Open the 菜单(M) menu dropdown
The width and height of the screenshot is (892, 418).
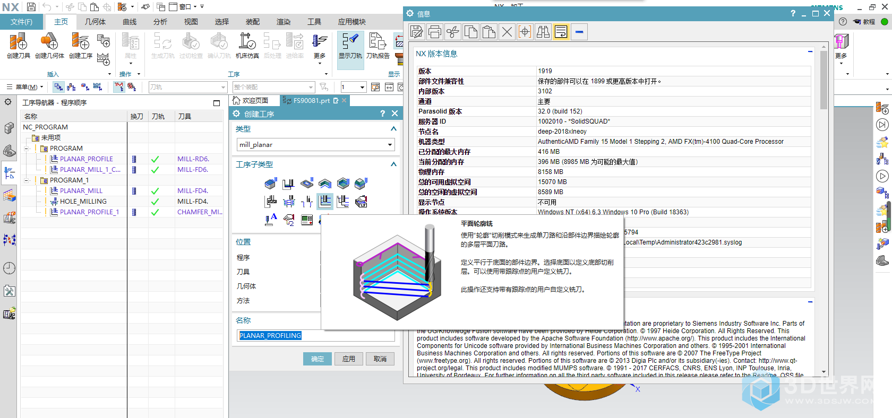(x=25, y=87)
